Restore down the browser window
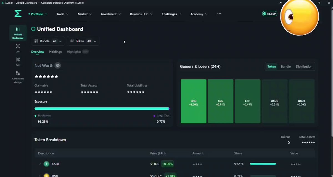This screenshot has width=333, height=177. click(319, 3)
